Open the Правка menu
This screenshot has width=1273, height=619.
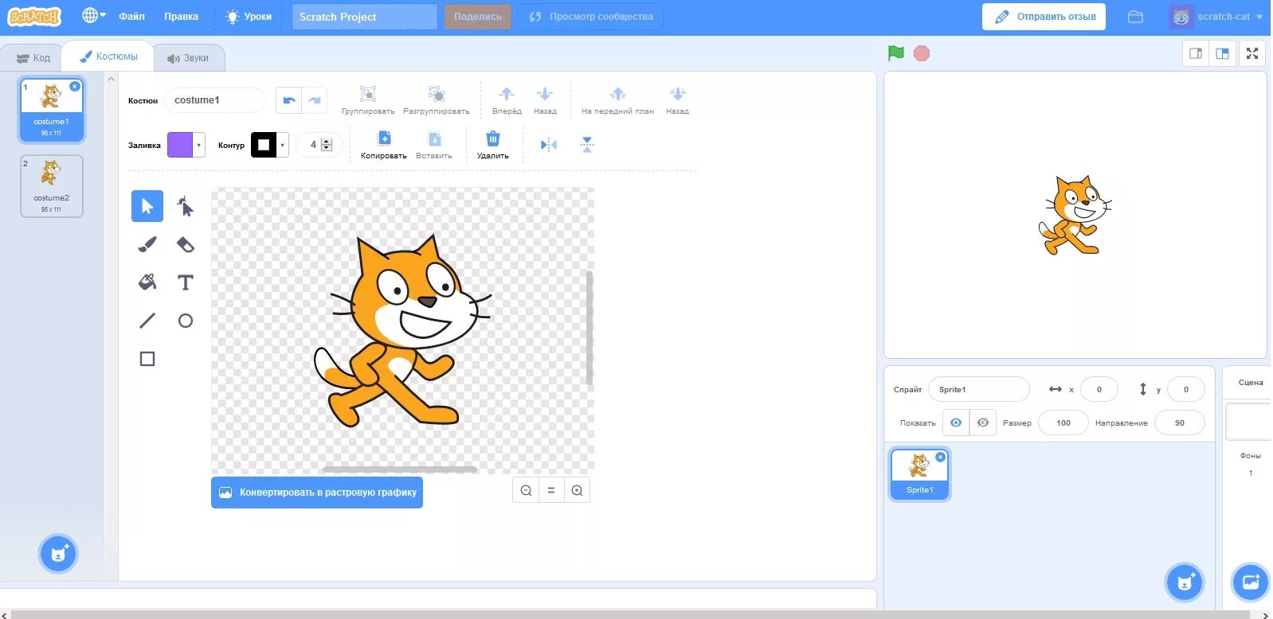point(181,17)
